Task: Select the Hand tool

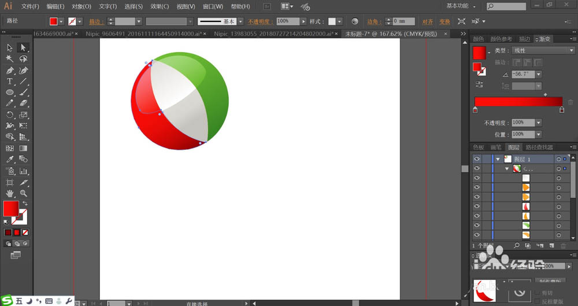Action: pyautogui.click(x=10, y=193)
